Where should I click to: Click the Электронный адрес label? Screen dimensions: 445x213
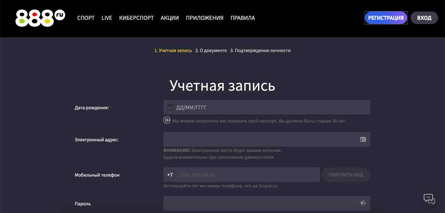click(97, 140)
